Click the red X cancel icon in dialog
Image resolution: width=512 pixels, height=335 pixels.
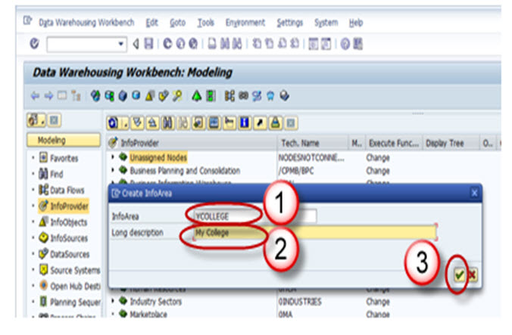471,276
